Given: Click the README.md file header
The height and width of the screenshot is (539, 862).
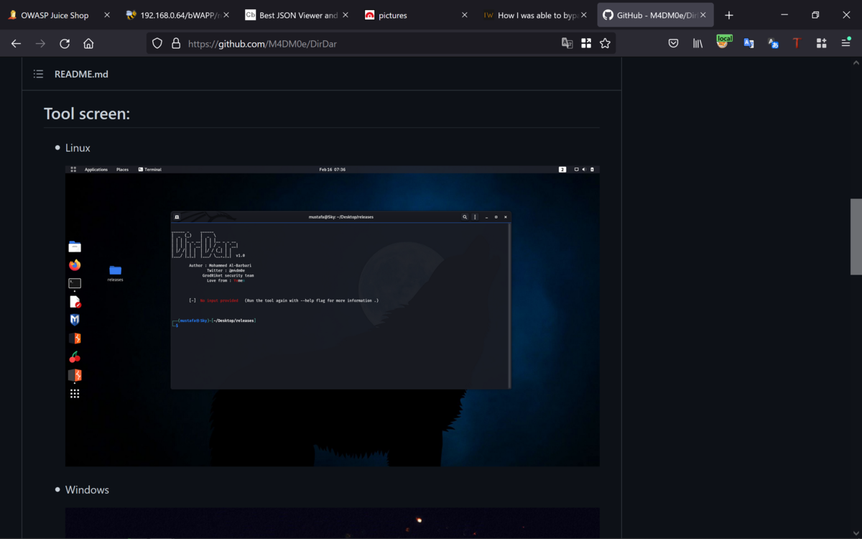Looking at the screenshot, I should (81, 74).
